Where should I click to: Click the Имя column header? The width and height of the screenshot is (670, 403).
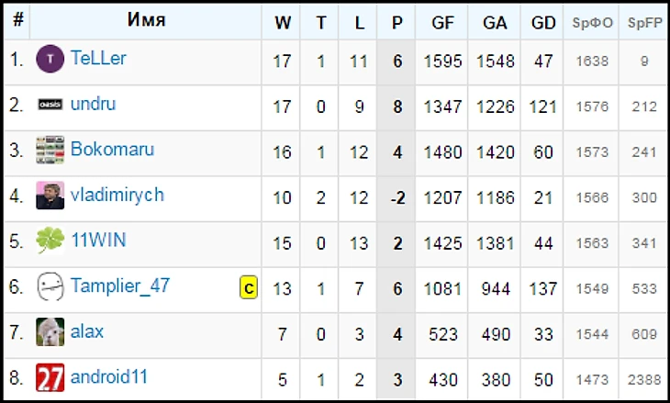coord(146,21)
